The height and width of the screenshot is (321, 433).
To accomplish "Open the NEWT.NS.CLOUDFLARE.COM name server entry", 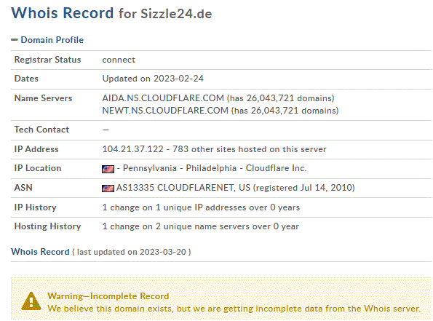I will click(x=165, y=111).
